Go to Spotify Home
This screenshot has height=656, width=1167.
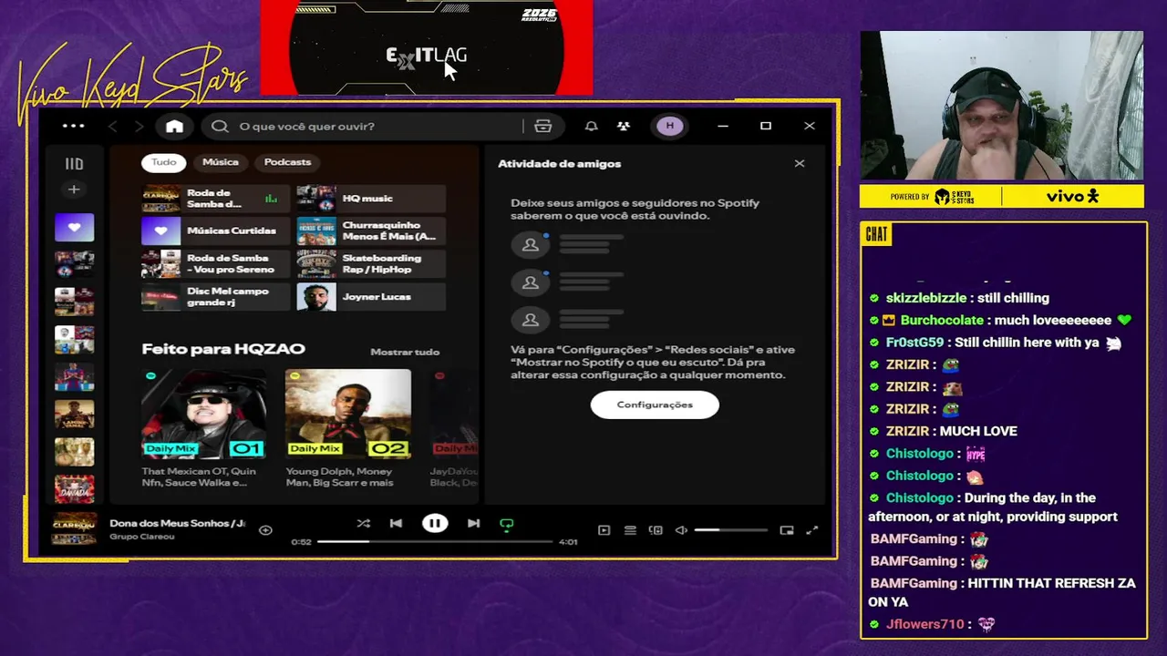point(174,126)
